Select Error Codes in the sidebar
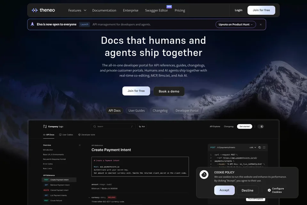This screenshot has width=307, height=205. coord(48,164)
